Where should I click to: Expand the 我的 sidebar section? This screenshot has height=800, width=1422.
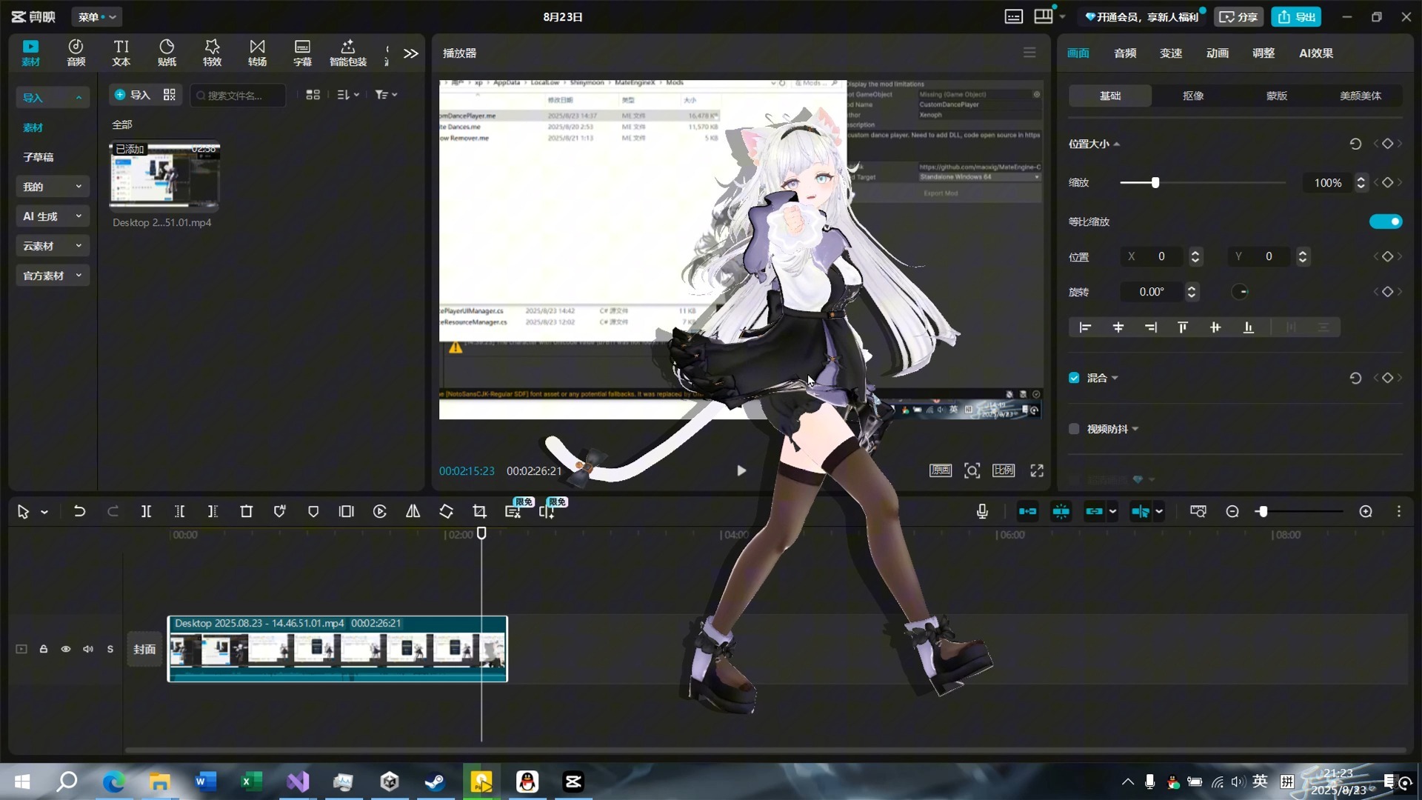(53, 187)
